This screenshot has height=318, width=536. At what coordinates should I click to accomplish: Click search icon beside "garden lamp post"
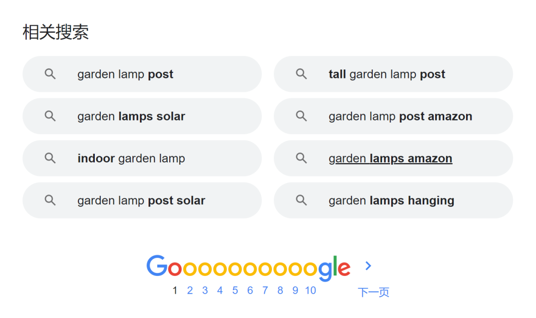50,74
